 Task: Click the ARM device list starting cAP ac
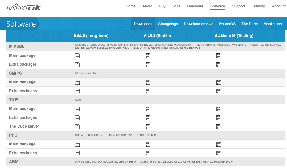click(x=154, y=162)
